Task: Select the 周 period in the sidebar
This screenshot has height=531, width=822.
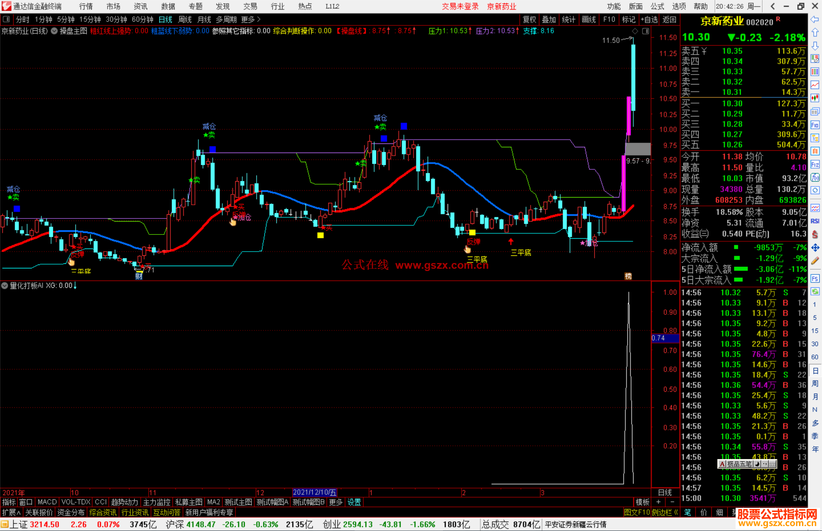Action: [x=815, y=384]
